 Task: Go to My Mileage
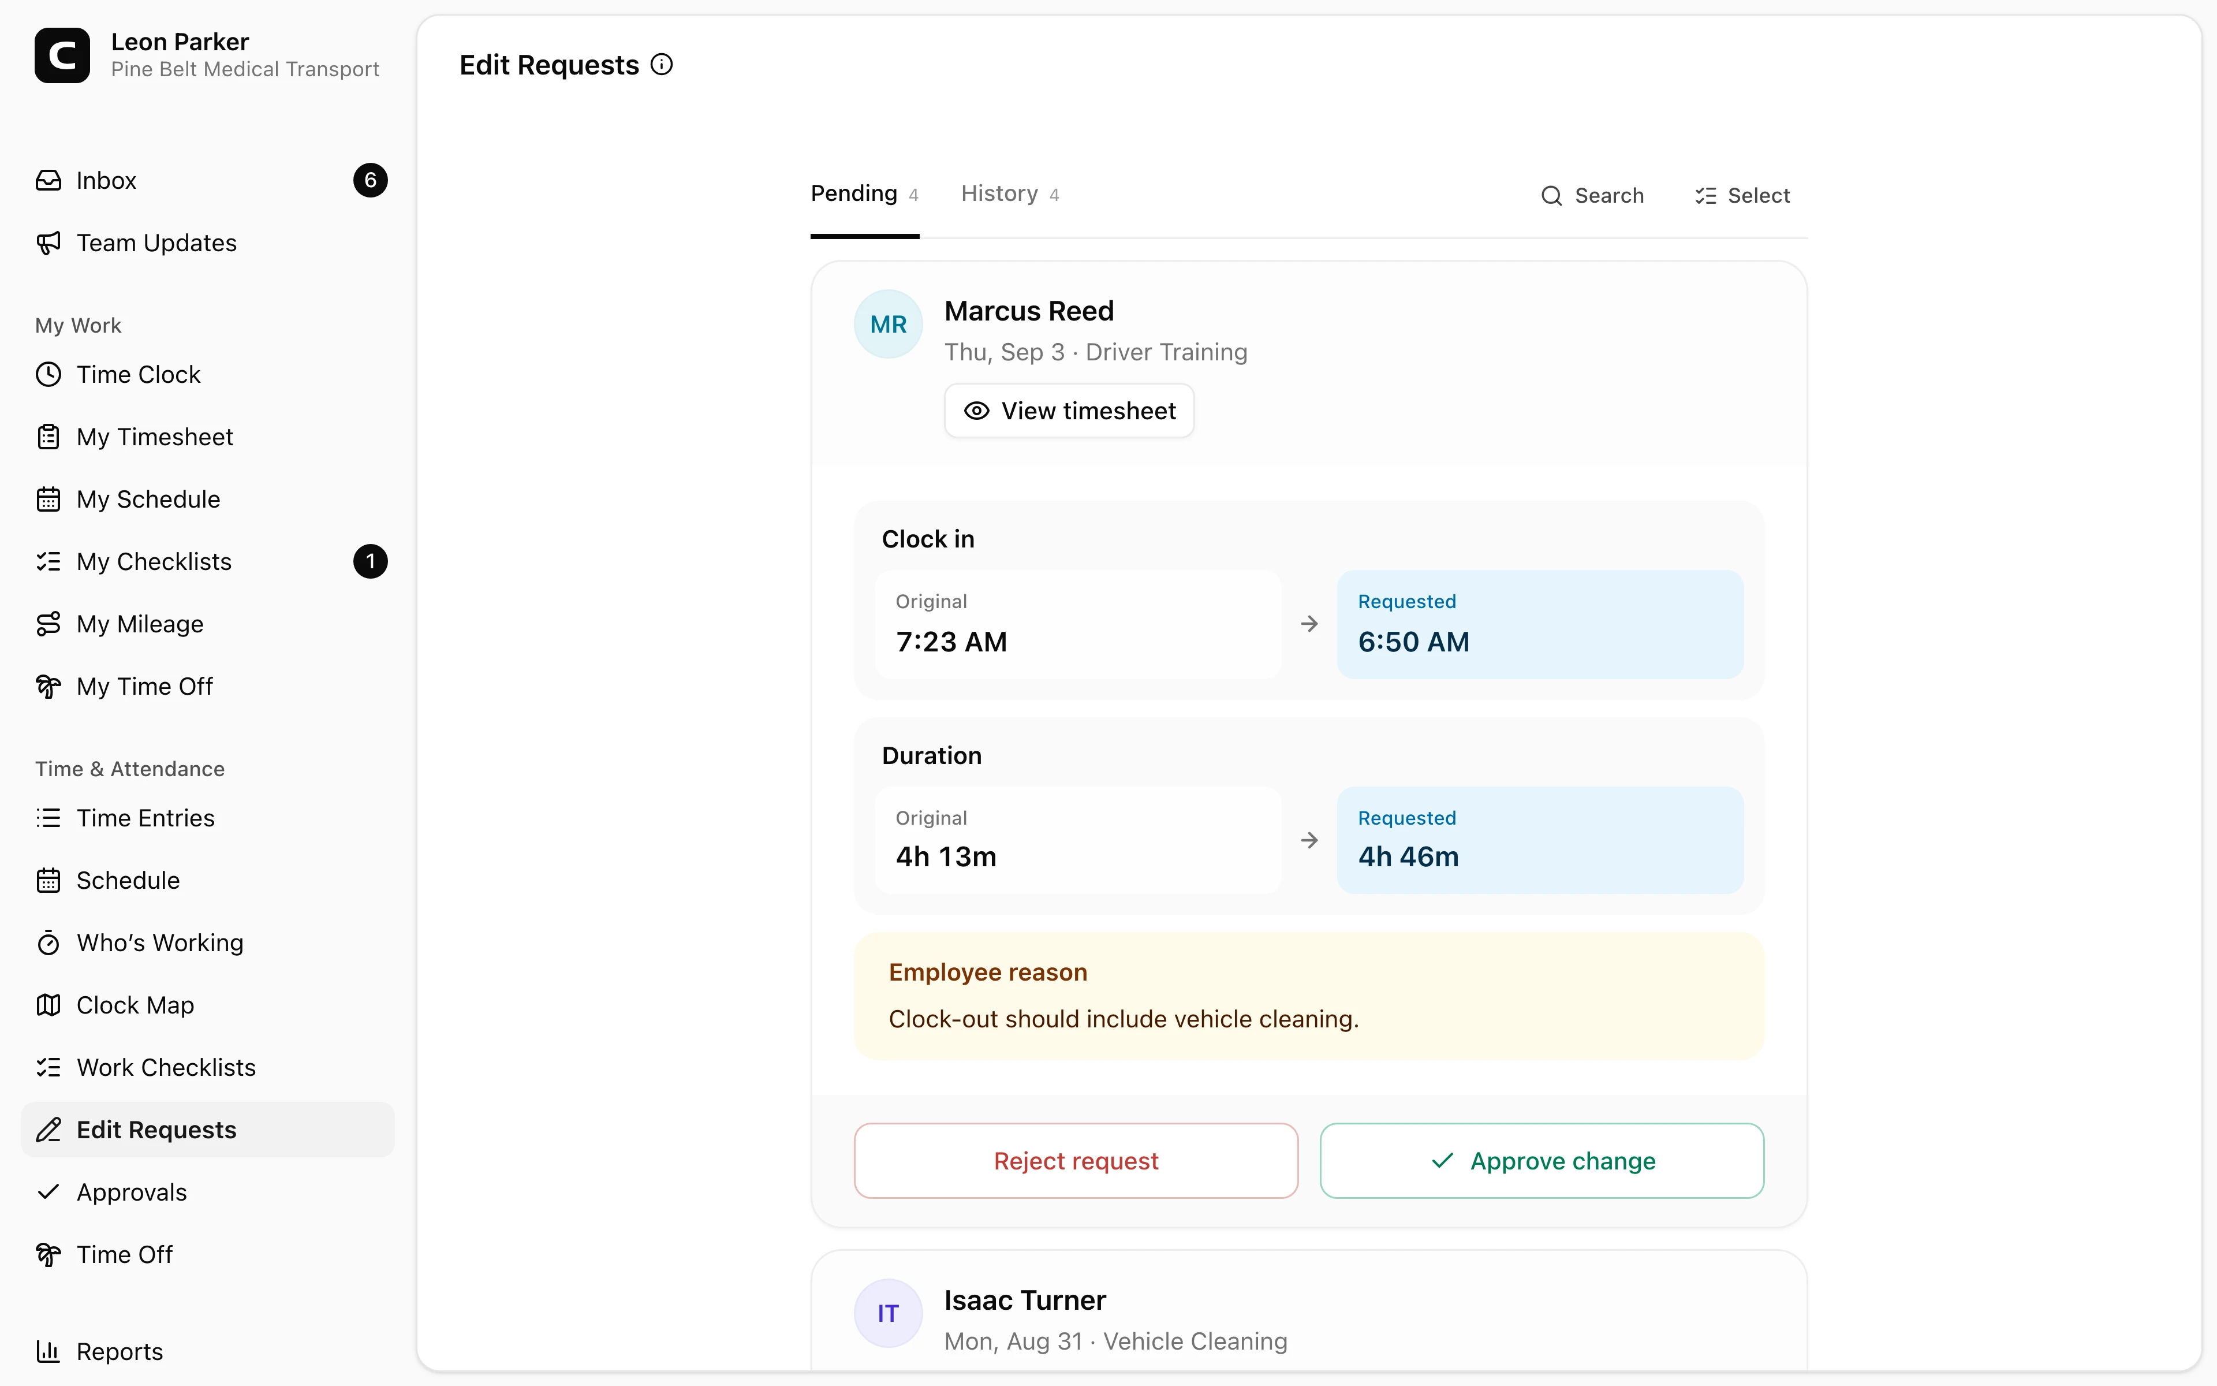(x=208, y=624)
